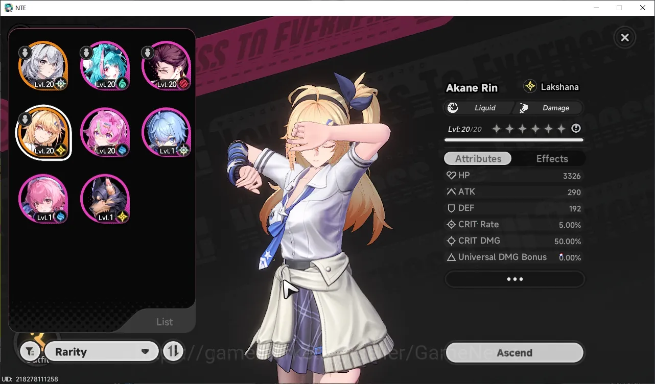Open the List tab below the roster

(165, 322)
